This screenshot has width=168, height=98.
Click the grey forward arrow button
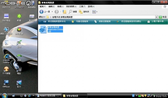pyautogui.click(x=57, y=11)
